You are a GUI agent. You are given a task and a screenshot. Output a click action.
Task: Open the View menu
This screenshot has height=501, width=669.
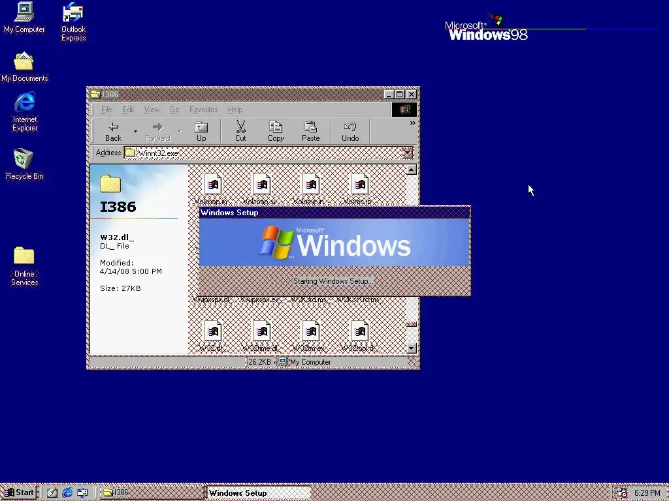click(152, 110)
